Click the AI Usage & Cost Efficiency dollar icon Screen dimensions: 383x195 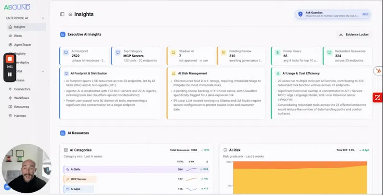pyautogui.click(x=278, y=73)
